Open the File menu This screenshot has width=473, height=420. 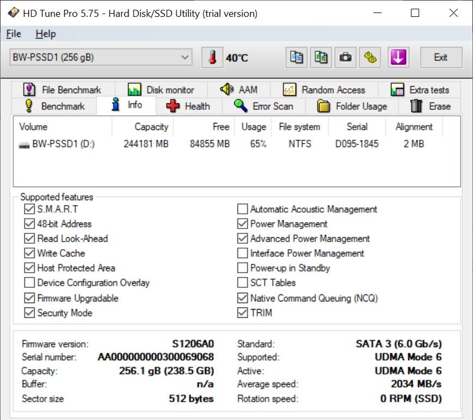pyautogui.click(x=14, y=34)
